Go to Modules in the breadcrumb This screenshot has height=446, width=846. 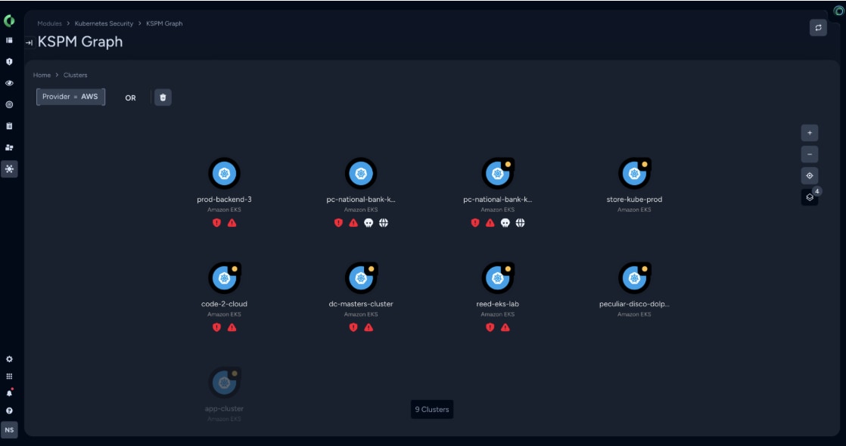50,23
